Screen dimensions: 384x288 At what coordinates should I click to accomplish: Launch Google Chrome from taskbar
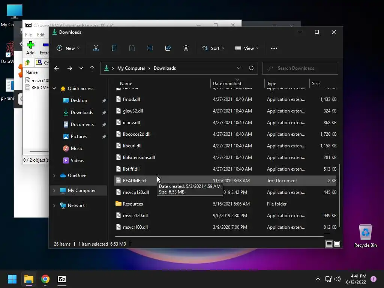tap(45, 279)
